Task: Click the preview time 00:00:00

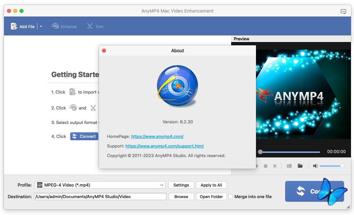Action: pos(336,151)
